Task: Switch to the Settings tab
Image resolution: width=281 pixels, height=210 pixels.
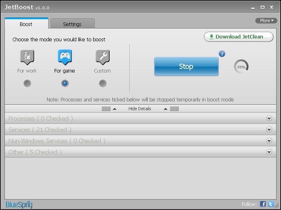Action: [x=72, y=24]
